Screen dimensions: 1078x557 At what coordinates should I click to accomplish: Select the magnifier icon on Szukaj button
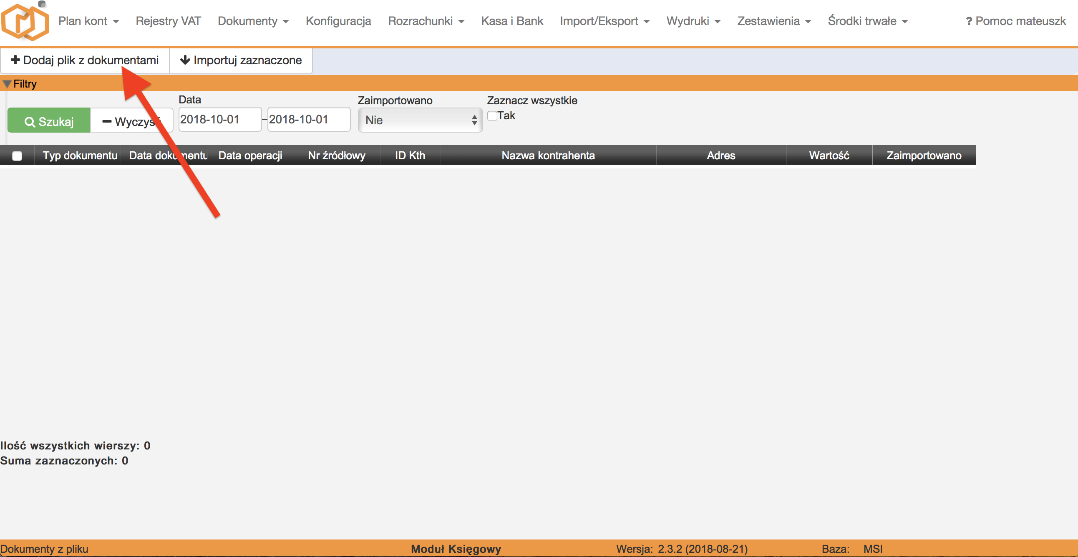click(x=30, y=121)
